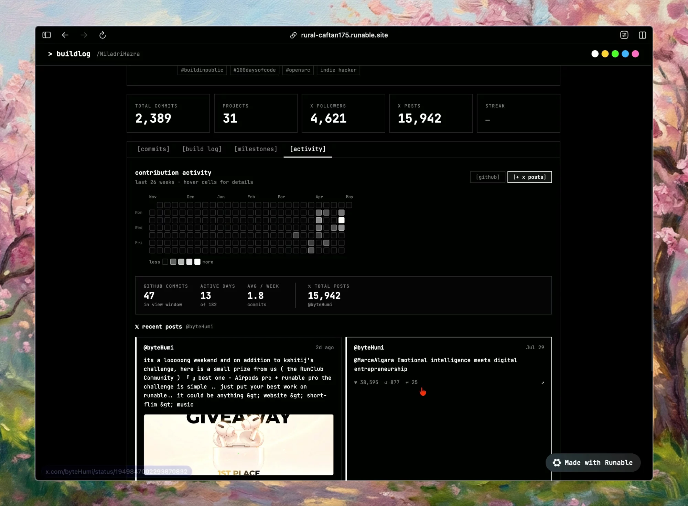
Task: Select the yellow theme color dot
Action: click(x=605, y=54)
